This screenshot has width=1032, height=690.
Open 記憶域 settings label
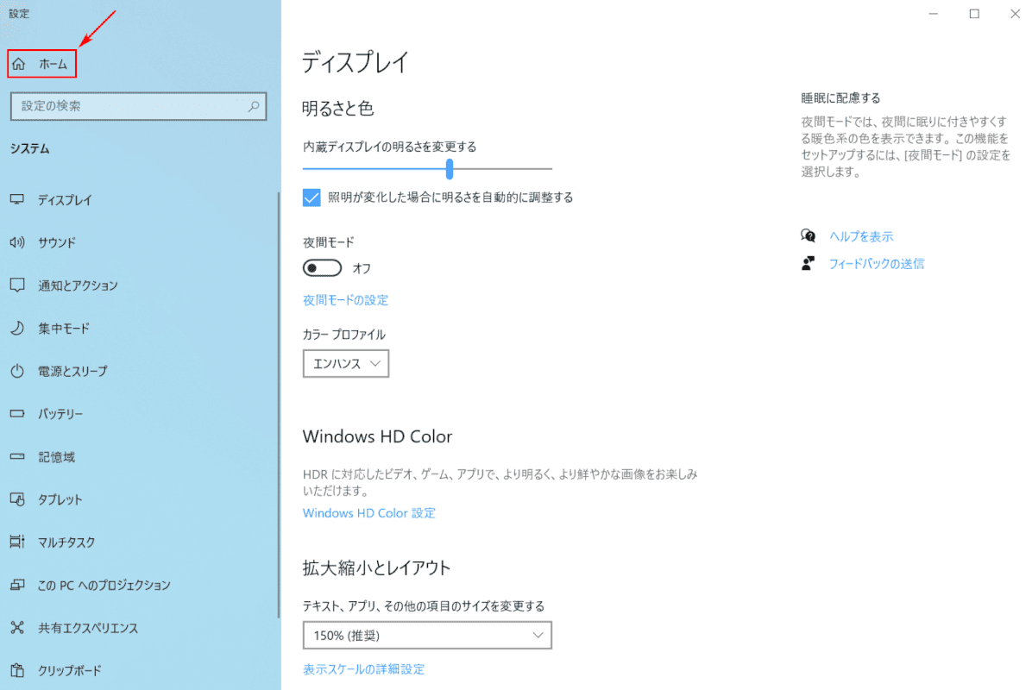coord(57,457)
